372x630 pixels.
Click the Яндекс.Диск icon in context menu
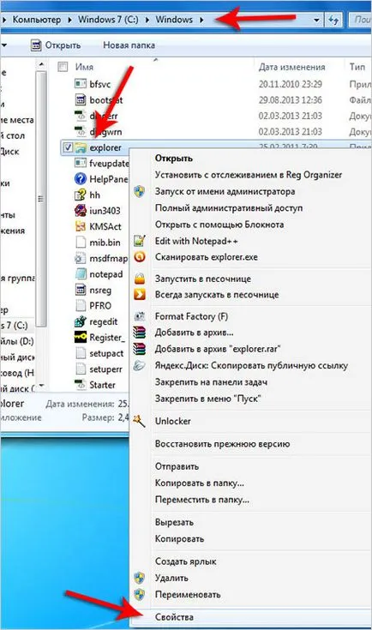(140, 365)
